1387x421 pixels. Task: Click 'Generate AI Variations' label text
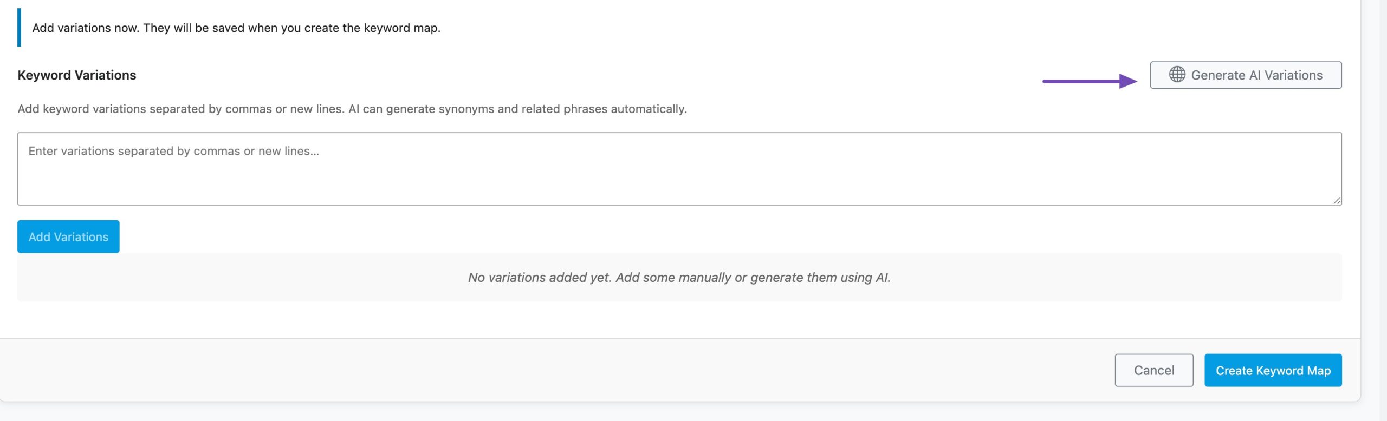(x=1256, y=75)
